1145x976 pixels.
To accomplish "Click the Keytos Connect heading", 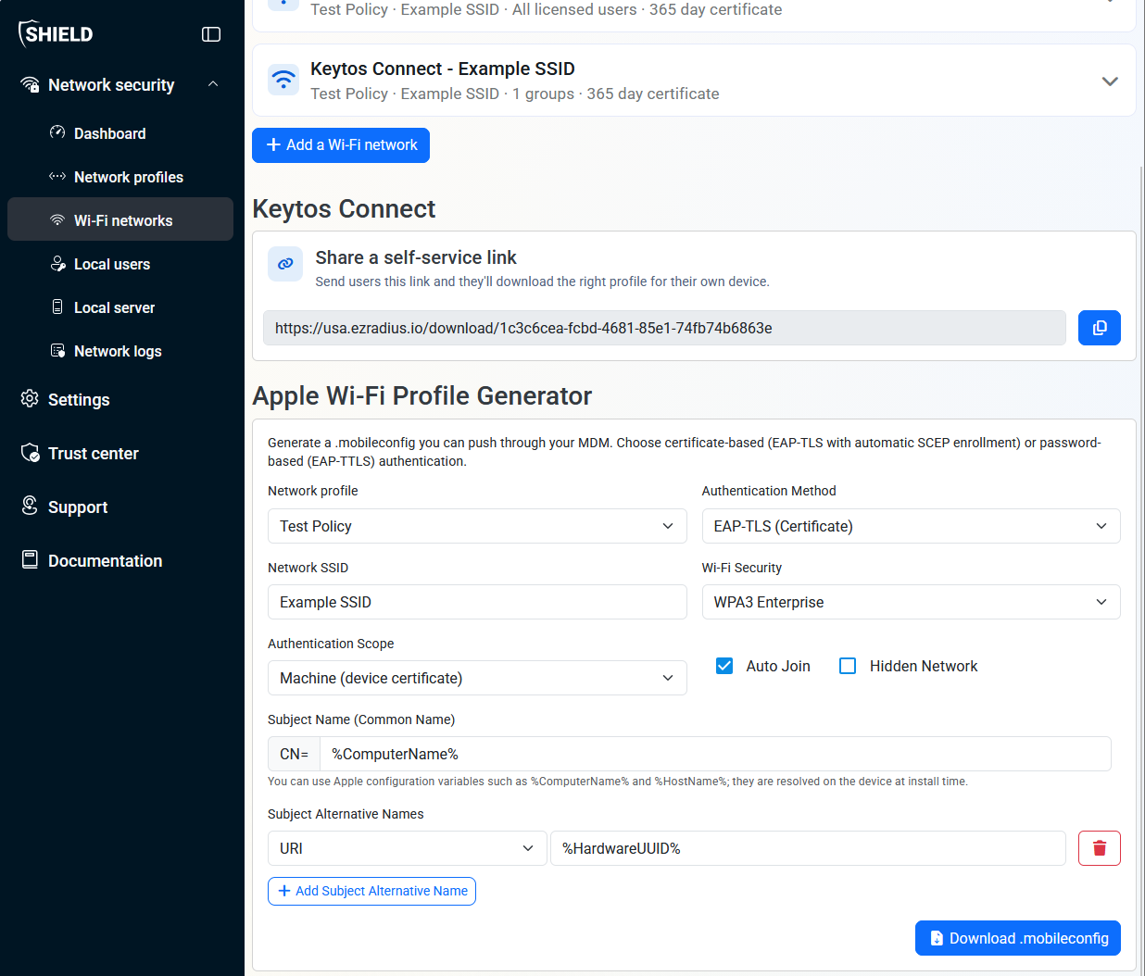I will coord(344,209).
